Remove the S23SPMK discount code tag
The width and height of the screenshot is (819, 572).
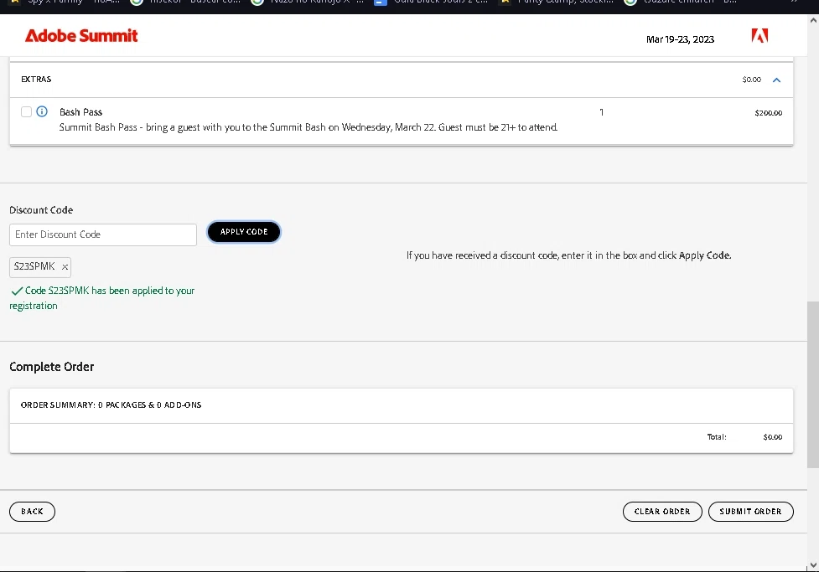(65, 266)
